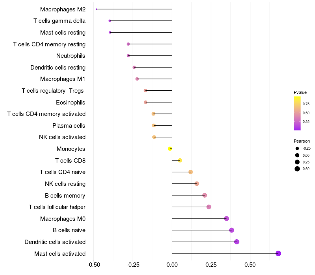Image resolution: width=315 pixels, height=275 pixels.
Task: Select the Pearson 0.50 legend circle
Action: click(297, 169)
